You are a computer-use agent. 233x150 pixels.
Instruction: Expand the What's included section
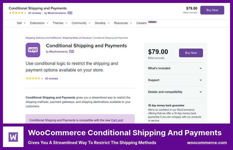point(175,68)
